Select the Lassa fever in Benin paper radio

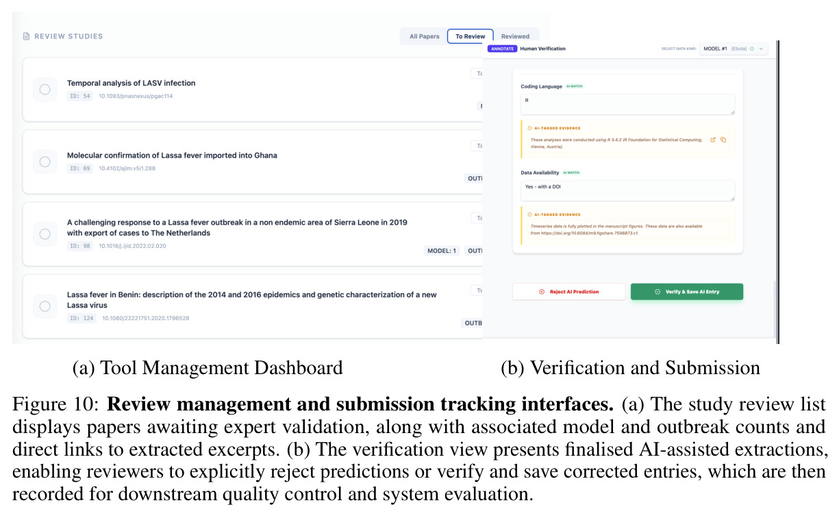pyautogui.click(x=45, y=306)
